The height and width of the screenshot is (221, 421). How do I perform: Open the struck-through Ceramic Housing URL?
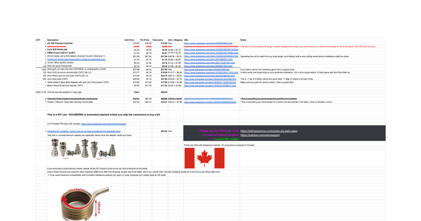tap(211, 99)
